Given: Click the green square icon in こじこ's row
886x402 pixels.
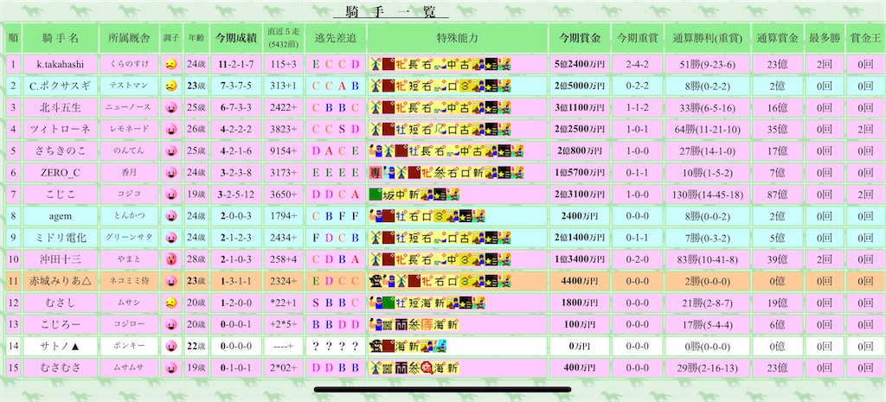Looking at the screenshot, I should coord(376,195).
